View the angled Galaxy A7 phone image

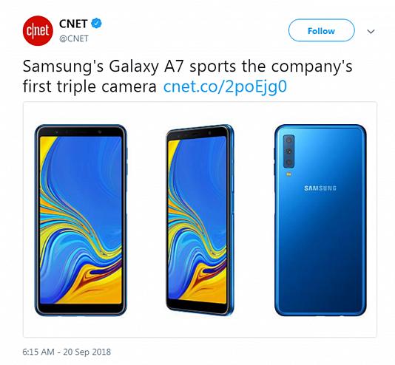200,220
